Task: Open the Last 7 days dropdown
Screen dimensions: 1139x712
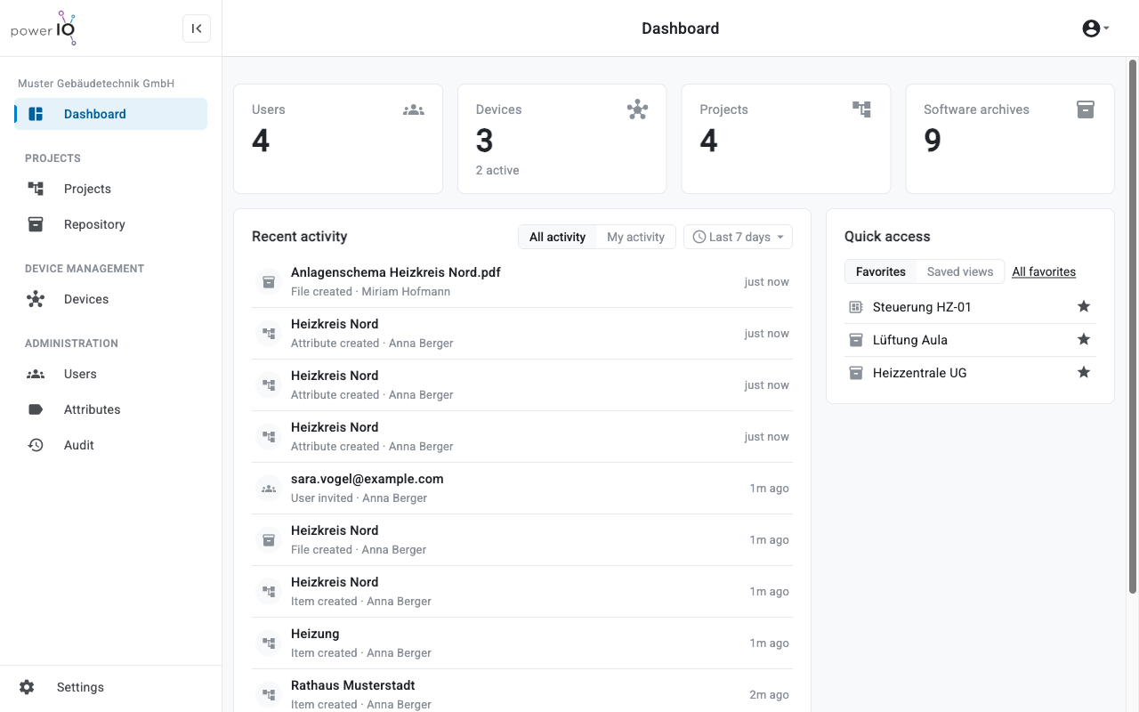Action: coord(738,237)
